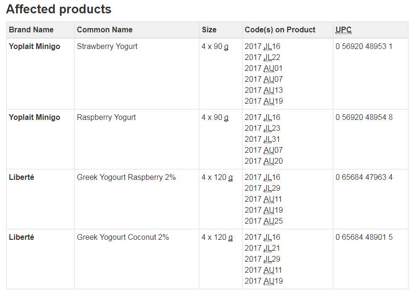Image resolution: width=410 pixels, height=295 pixels.
Task: Select the Strawberry Yogurt product name
Action: [107, 46]
